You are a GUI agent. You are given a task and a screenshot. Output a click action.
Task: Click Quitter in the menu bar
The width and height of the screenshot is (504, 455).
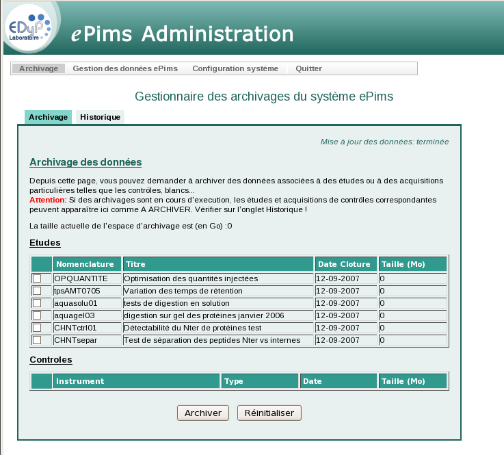click(x=308, y=68)
